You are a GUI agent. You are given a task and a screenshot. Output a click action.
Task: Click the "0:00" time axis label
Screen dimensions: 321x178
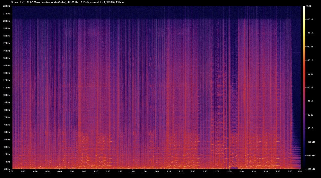[x=11, y=172]
